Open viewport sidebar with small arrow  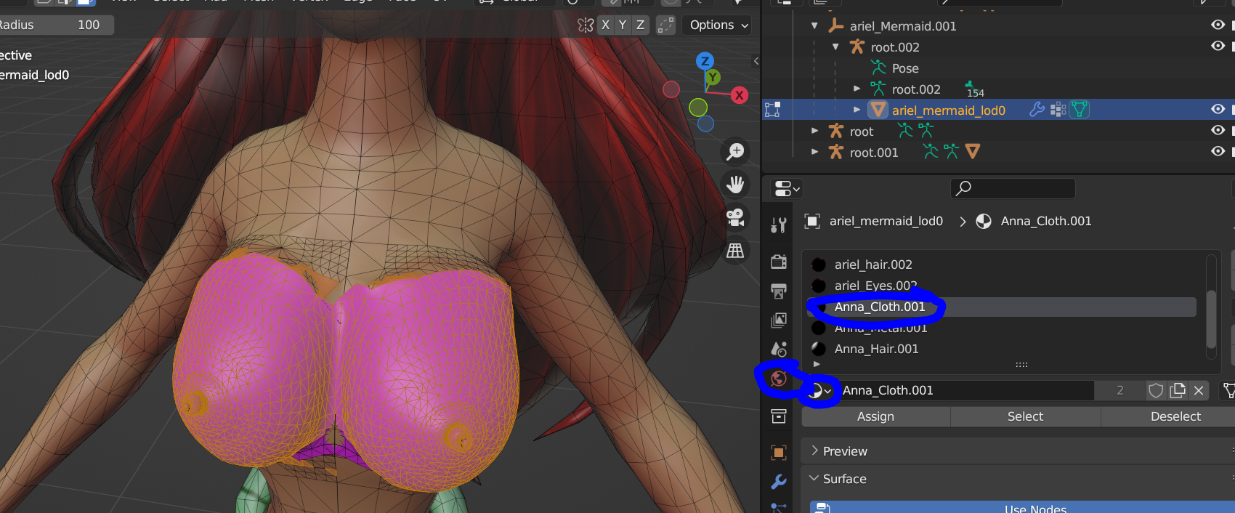point(756,61)
